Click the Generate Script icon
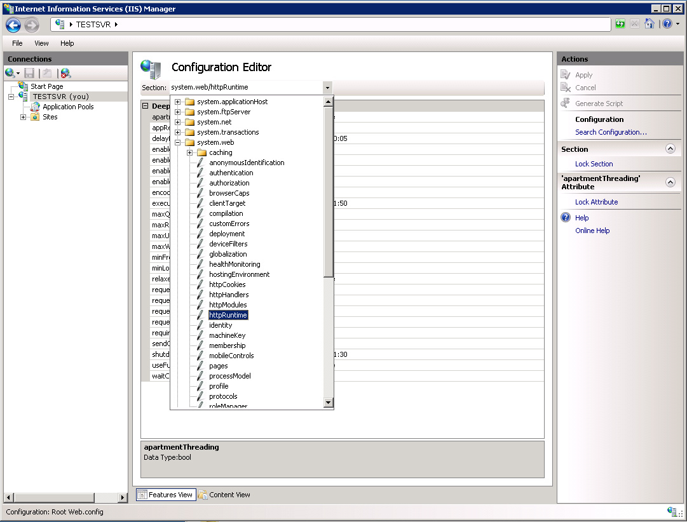Screen dimensions: 687x522 [x=566, y=104]
